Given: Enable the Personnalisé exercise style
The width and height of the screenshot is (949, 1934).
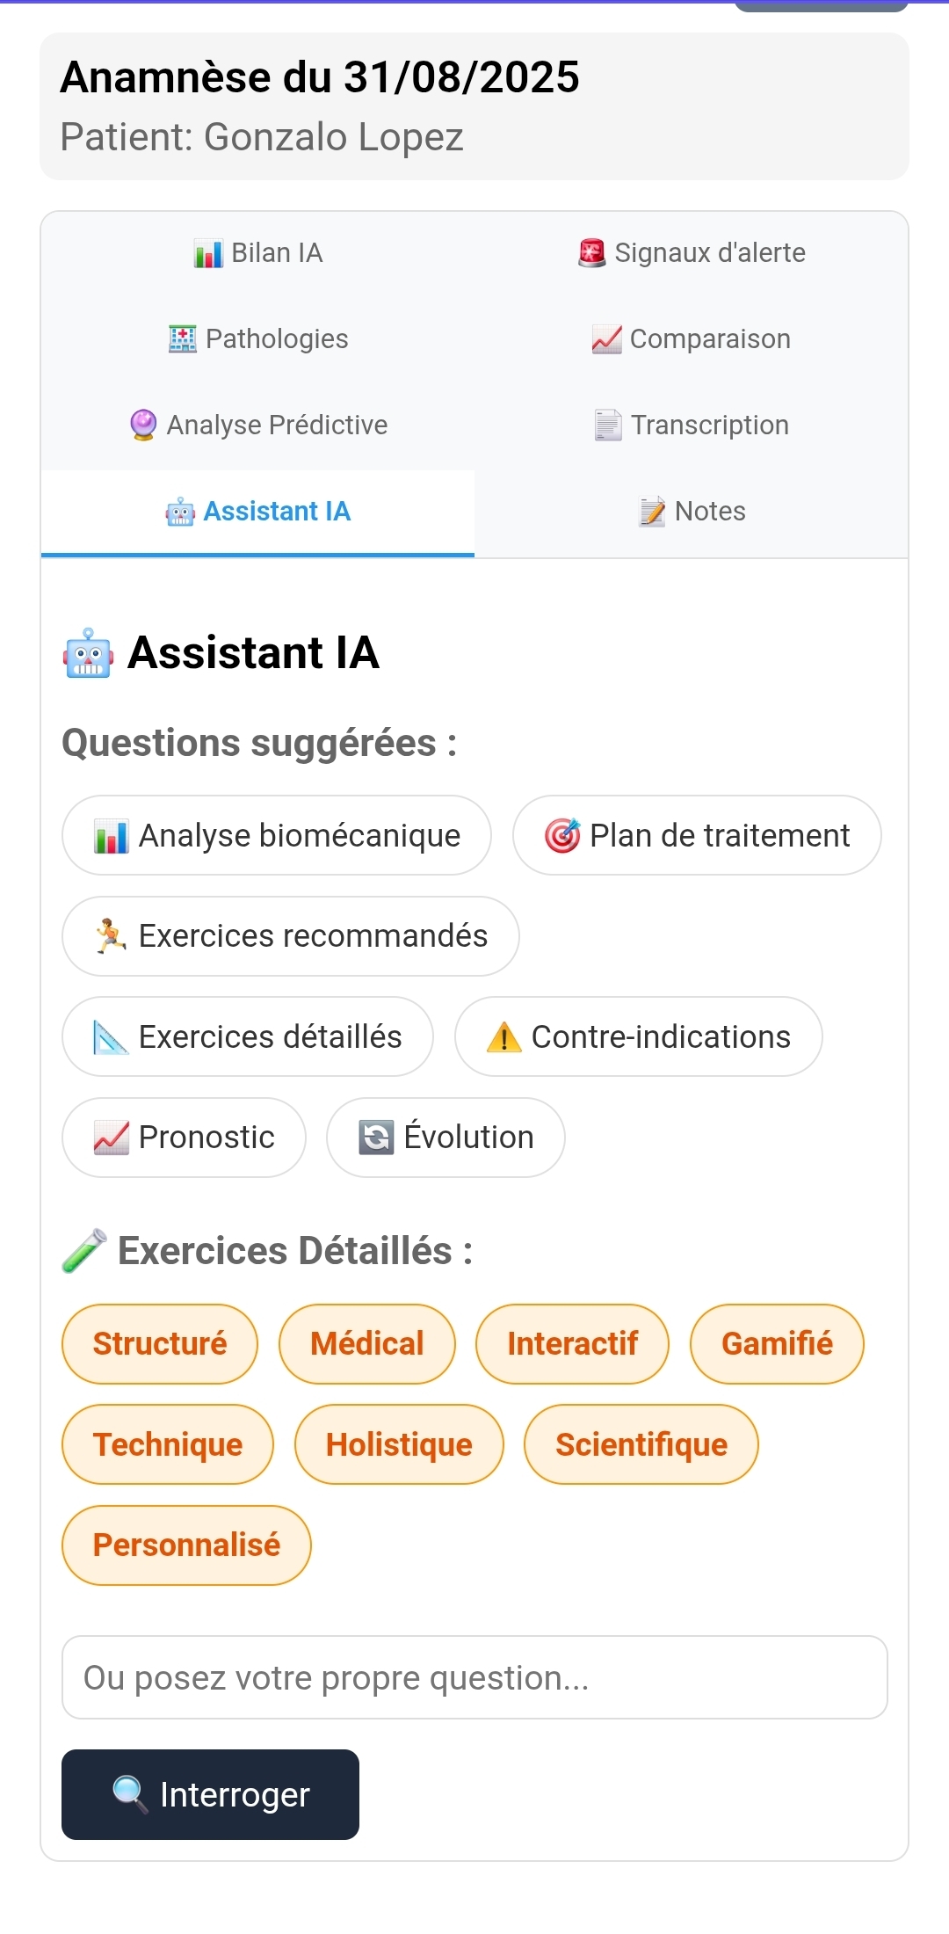Looking at the screenshot, I should pyautogui.click(x=186, y=1545).
